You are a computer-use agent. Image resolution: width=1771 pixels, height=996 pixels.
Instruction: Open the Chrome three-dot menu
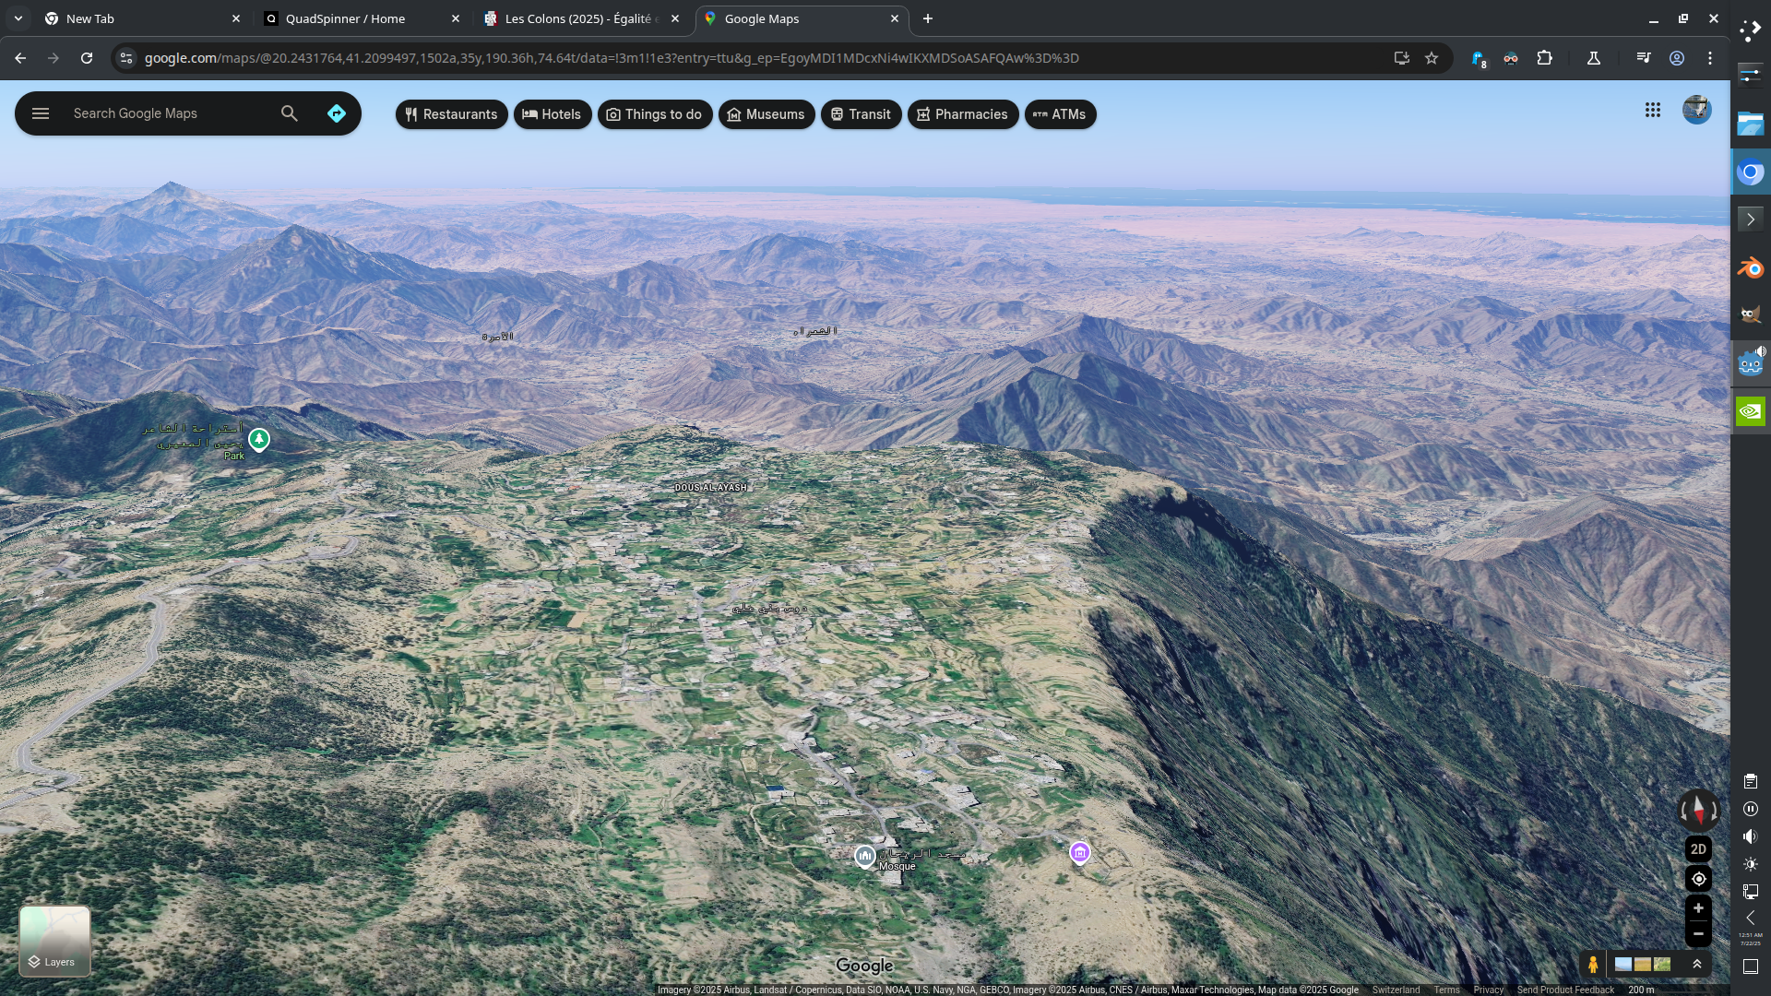tap(1710, 58)
